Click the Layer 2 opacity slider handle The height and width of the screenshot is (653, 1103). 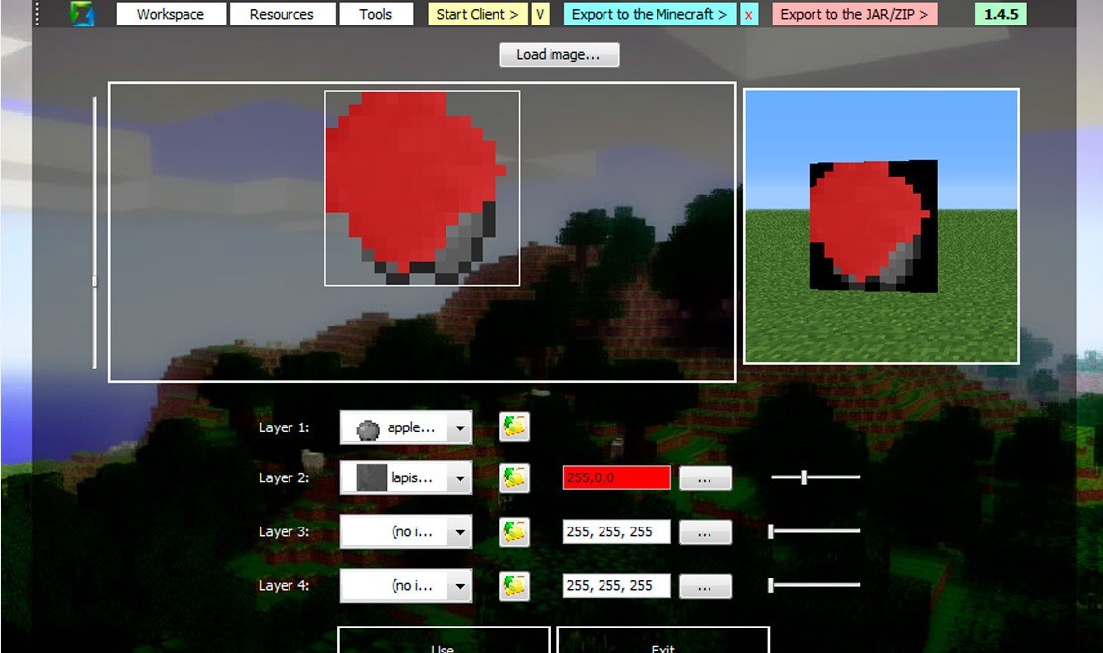pyautogui.click(x=804, y=477)
